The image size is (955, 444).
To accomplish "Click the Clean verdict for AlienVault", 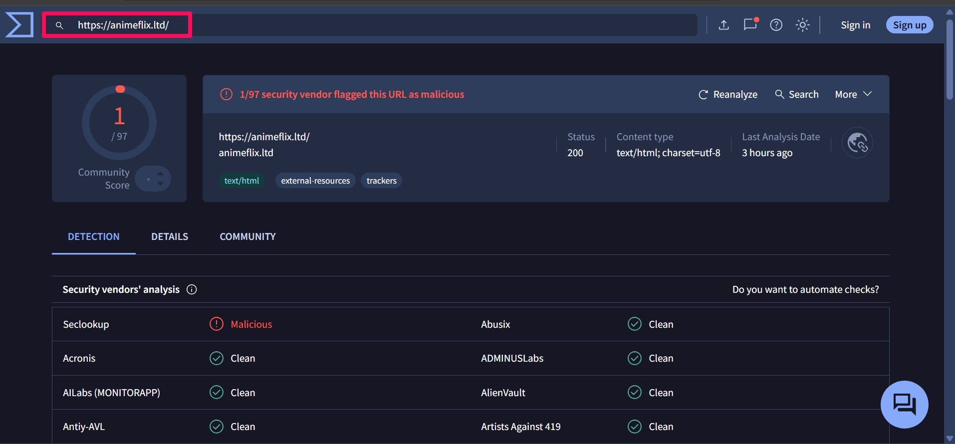I will tap(661, 393).
